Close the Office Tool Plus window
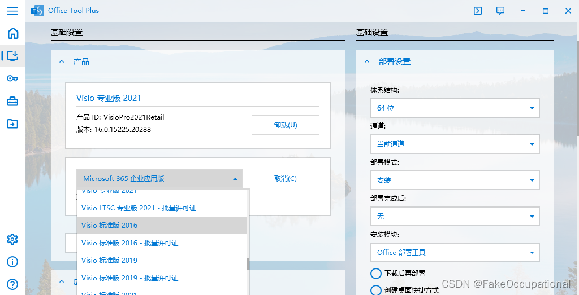Screen dimensions: 579x295 tap(568, 11)
